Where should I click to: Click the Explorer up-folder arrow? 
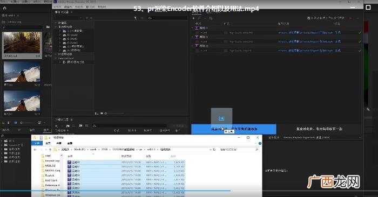click(50, 150)
